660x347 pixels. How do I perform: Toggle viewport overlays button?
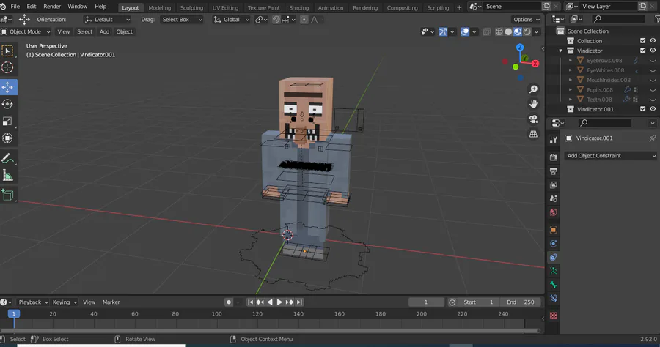pyautogui.click(x=465, y=32)
